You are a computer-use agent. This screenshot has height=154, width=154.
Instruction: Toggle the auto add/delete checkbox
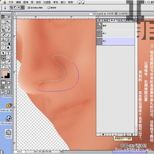point(29,8)
